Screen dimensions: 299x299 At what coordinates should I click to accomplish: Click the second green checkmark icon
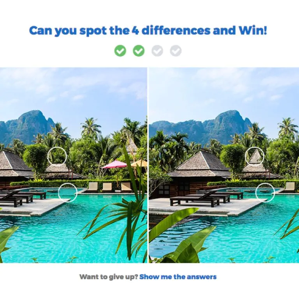139,51
